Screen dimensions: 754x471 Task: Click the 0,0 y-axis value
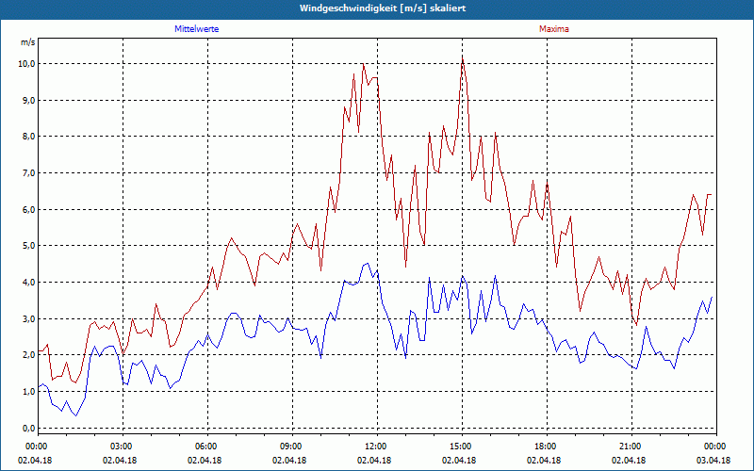point(29,428)
